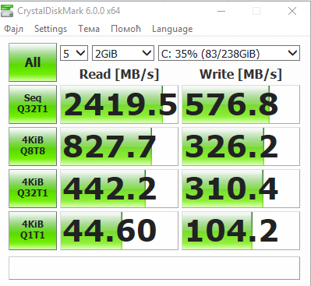Close the CrystalDiskMark window
Screen dimensions: 311x286
click(292, 11)
